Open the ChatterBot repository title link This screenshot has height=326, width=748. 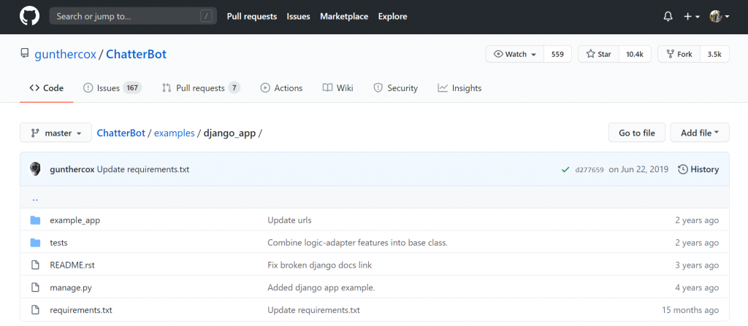pyautogui.click(x=137, y=54)
